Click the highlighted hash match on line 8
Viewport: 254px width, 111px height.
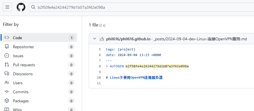click(x=157, y=66)
